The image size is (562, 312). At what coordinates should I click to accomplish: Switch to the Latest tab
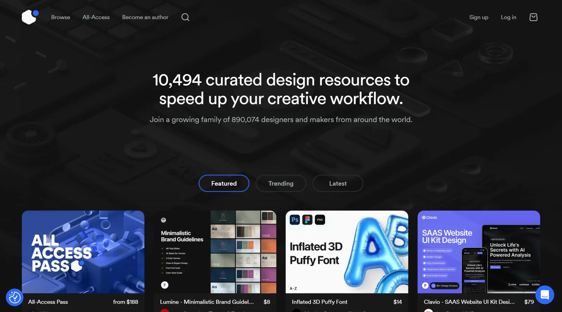pyautogui.click(x=338, y=183)
